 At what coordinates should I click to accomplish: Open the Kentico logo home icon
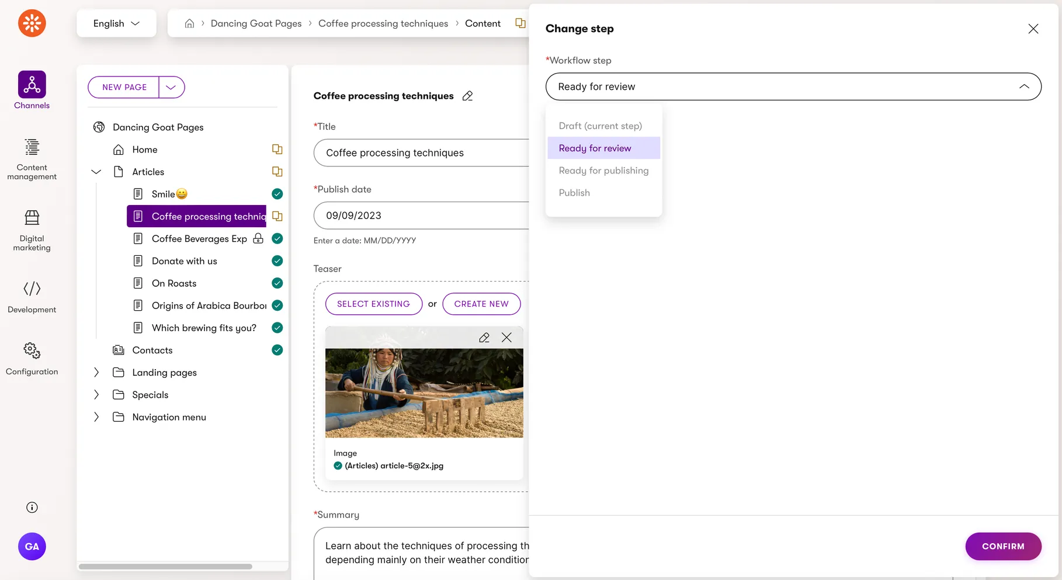coord(32,23)
